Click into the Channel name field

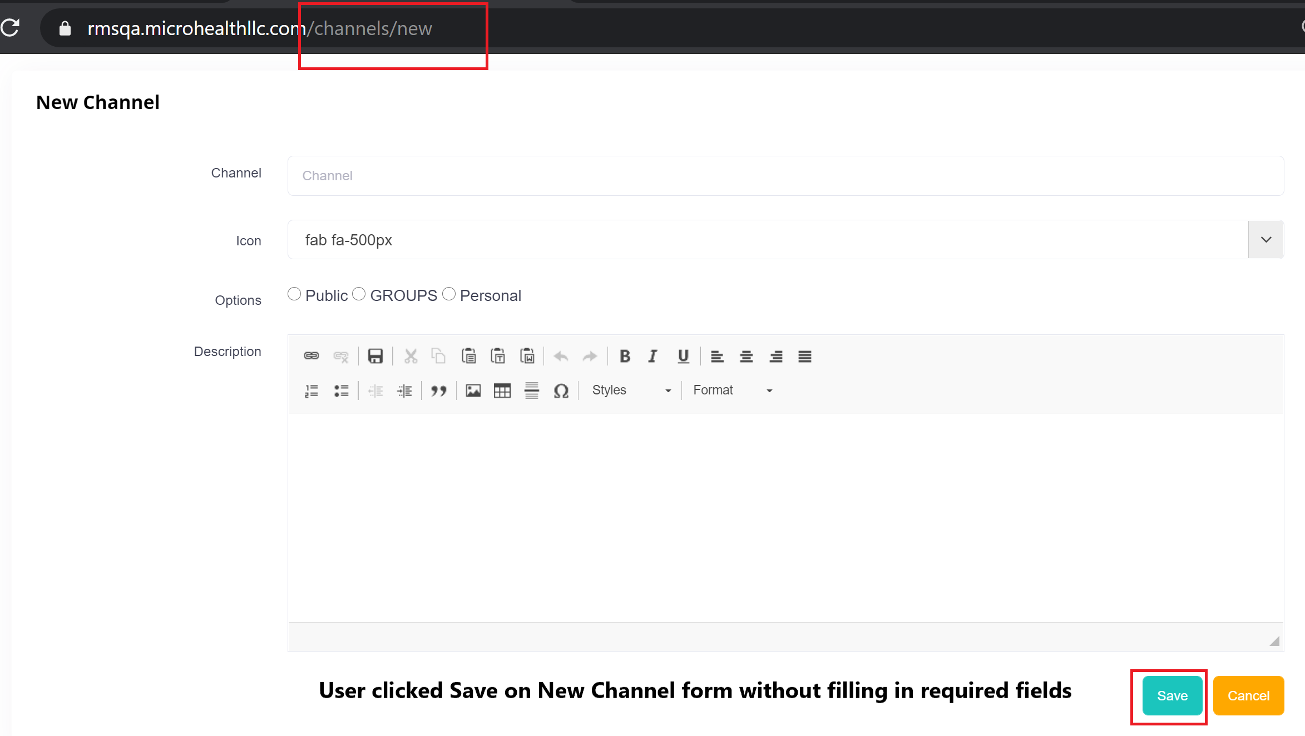pyautogui.click(x=556, y=176)
